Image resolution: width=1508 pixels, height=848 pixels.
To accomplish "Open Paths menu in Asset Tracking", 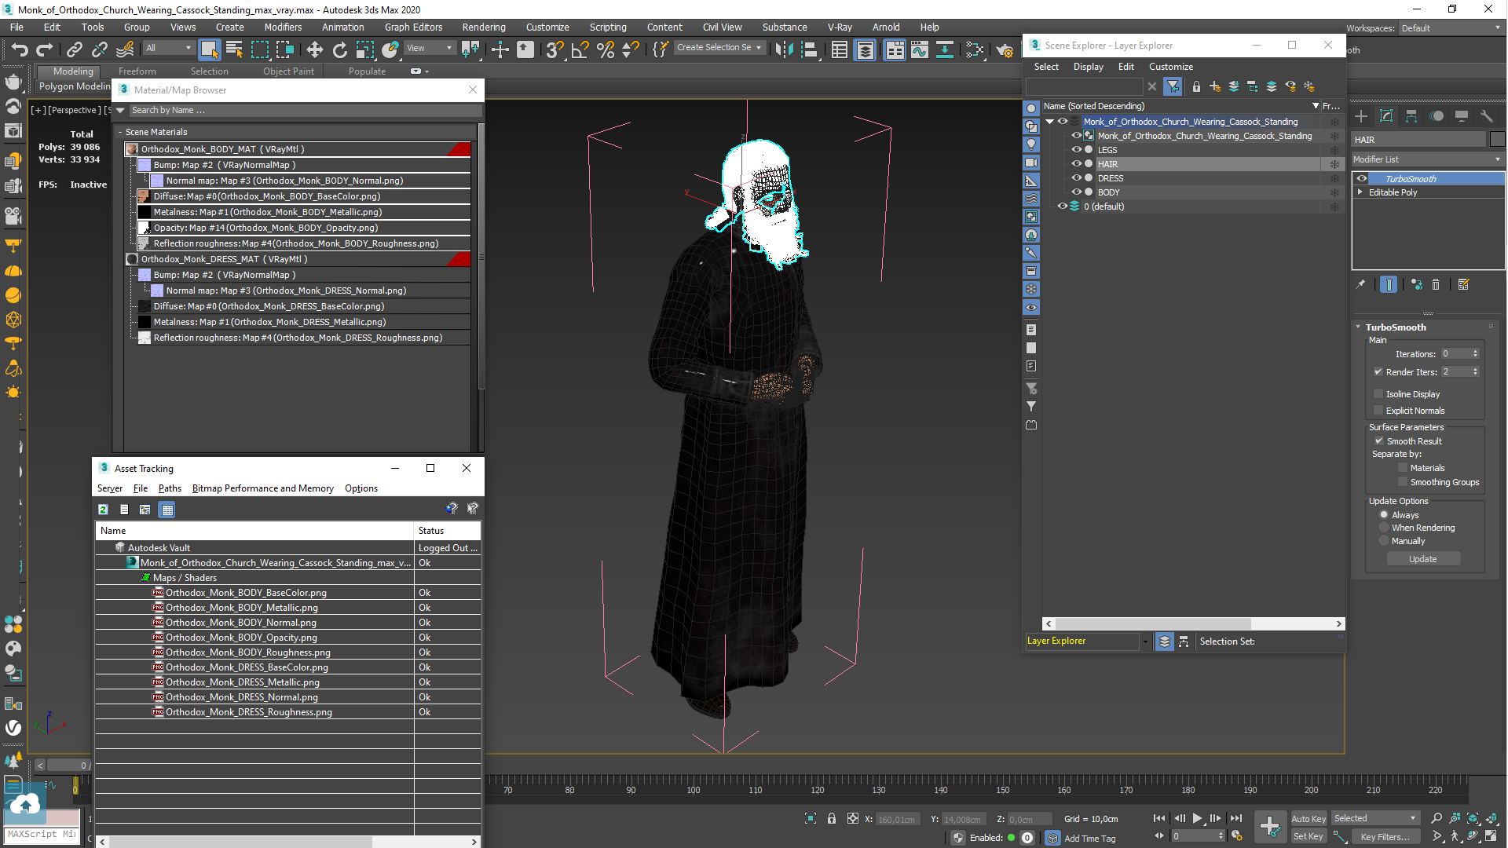I will [170, 488].
